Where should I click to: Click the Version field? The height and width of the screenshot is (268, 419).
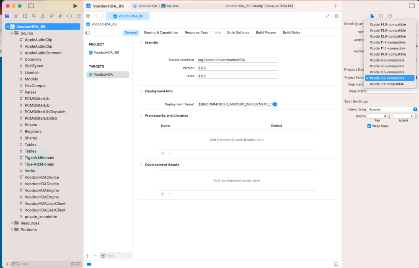point(237,68)
